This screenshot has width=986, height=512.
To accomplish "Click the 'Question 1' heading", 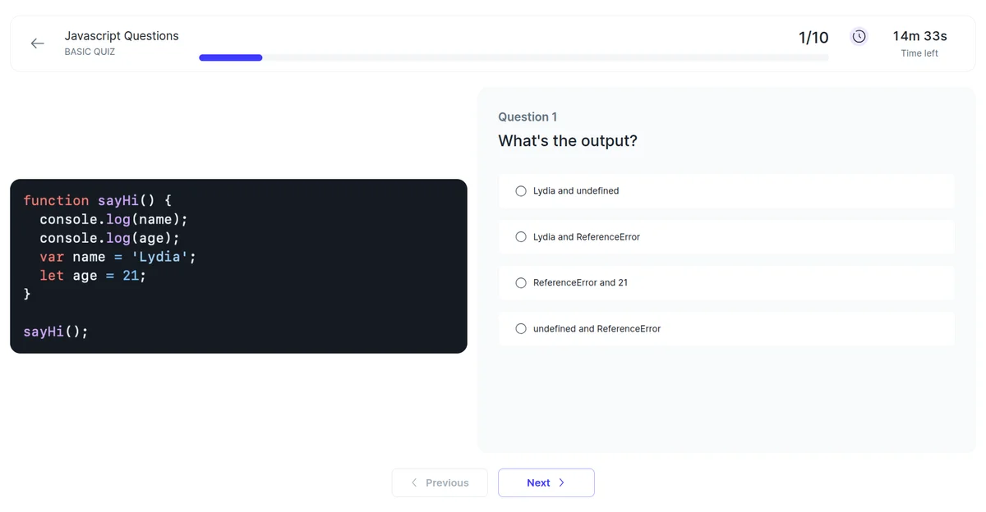I will (x=528, y=117).
